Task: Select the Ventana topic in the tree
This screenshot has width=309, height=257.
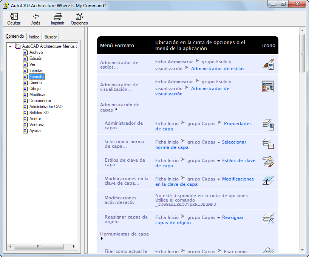Action: point(37,125)
